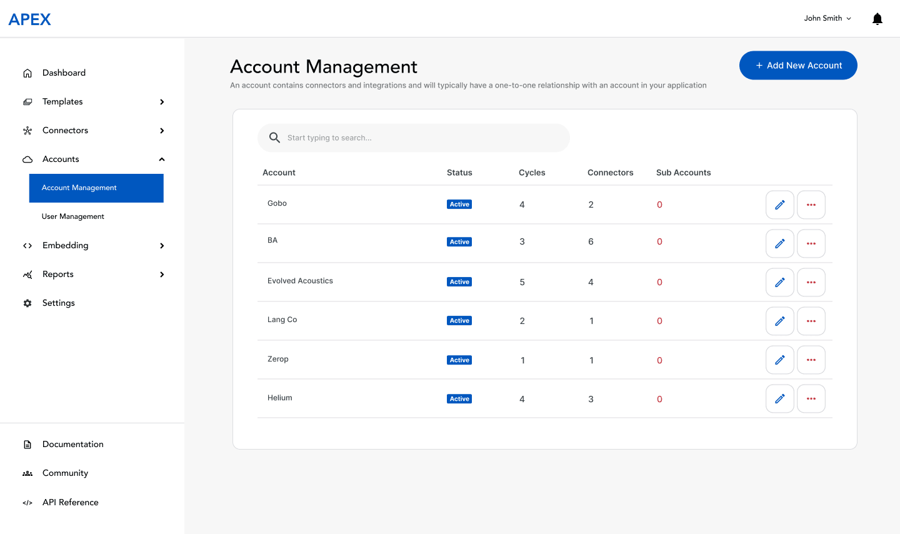Image resolution: width=900 pixels, height=534 pixels.
Task: Click the Add New Account button
Action: 798,65
